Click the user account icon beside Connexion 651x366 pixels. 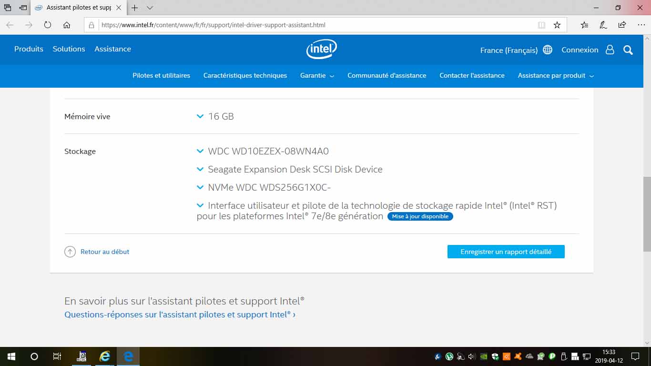610,50
